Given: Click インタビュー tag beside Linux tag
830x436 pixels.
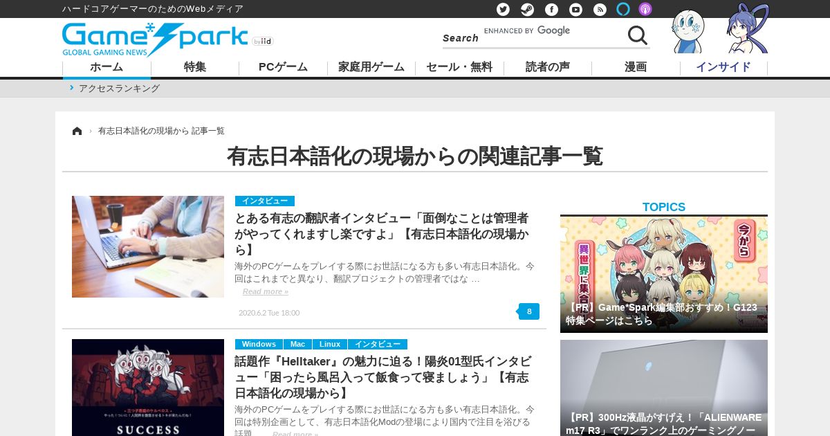Looking at the screenshot, I should (x=378, y=344).
